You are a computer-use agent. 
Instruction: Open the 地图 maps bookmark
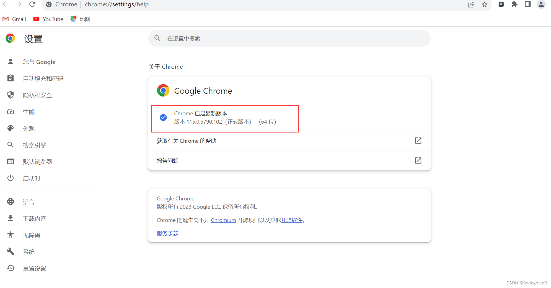pos(80,19)
